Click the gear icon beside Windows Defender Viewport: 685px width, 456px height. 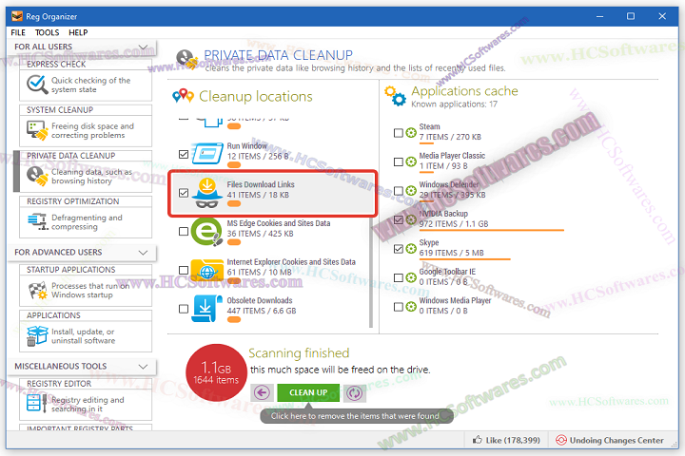(411, 191)
